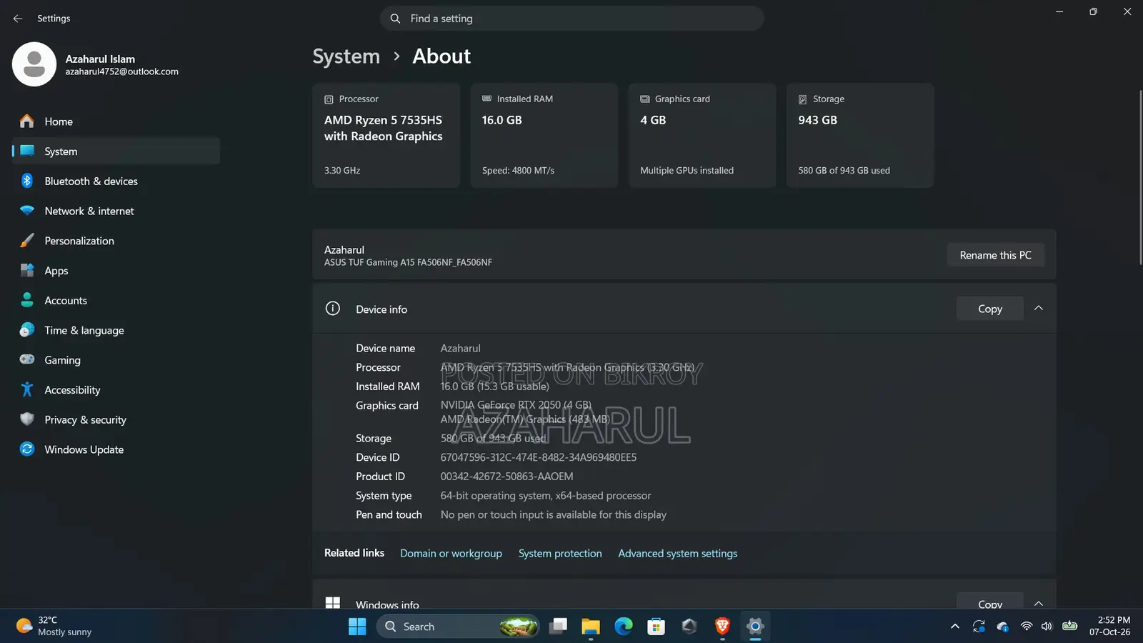The width and height of the screenshot is (1143, 643).
Task: Open Windows Update settings
Action: pyautogui.click(x=116, y=449)
